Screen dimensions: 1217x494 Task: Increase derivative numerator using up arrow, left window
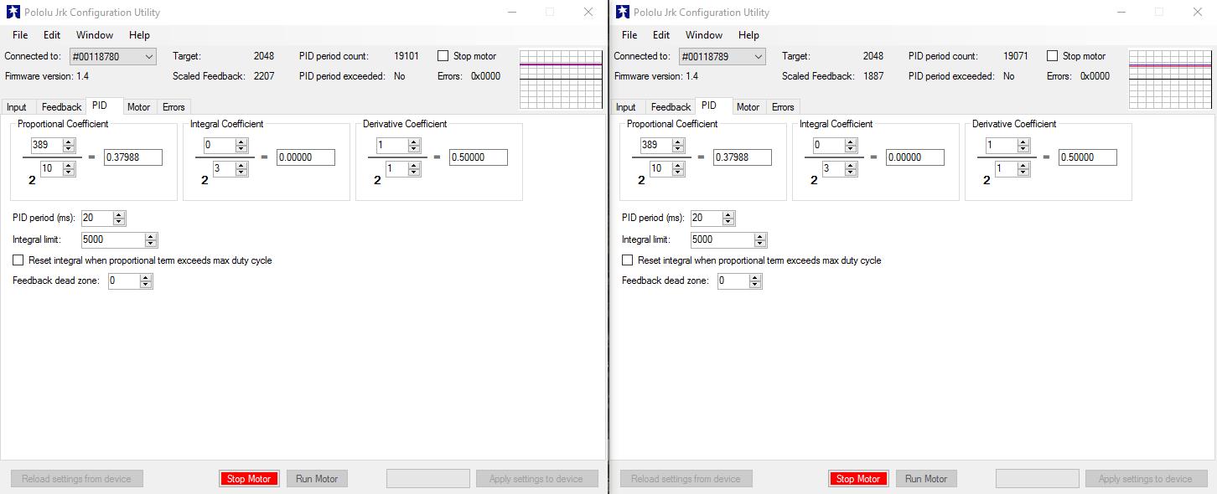[x=414, y=142]
